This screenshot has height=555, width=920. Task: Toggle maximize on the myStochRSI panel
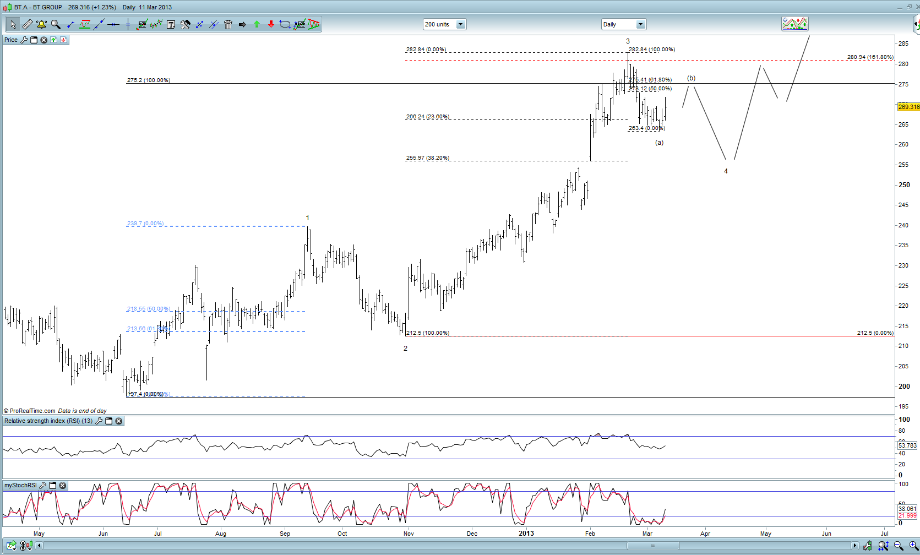53,486
